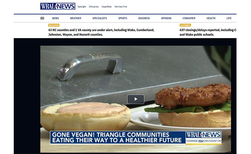Visit the Classifieds link

click(107, 7)
